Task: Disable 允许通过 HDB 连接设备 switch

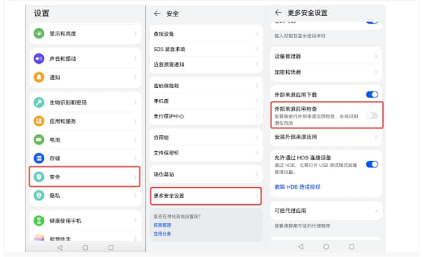Action: pyautogui.click(x=372, y=164)
